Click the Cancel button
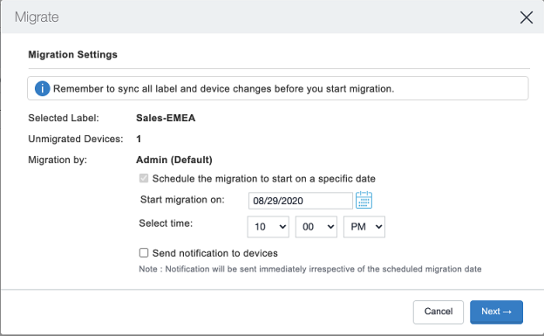Viewport: 544px width, 336px height. click(x=439, y=312)
